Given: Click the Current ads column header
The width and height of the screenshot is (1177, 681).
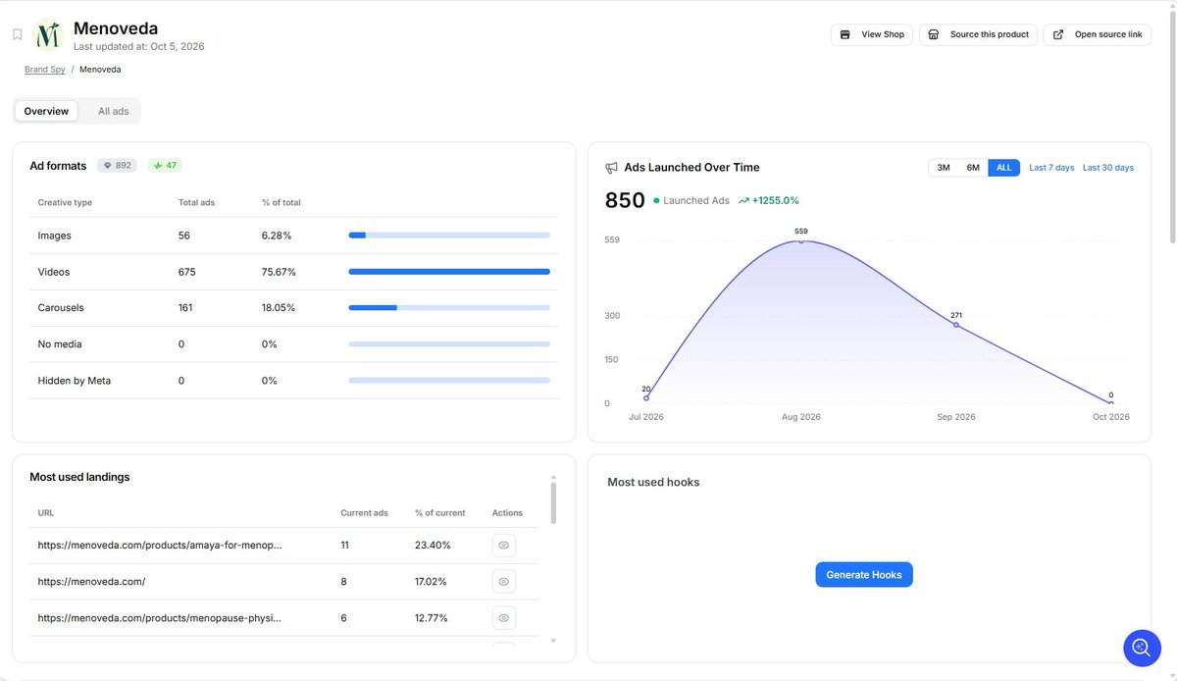Looking at the screenshot, I should (x=364, y=512).
